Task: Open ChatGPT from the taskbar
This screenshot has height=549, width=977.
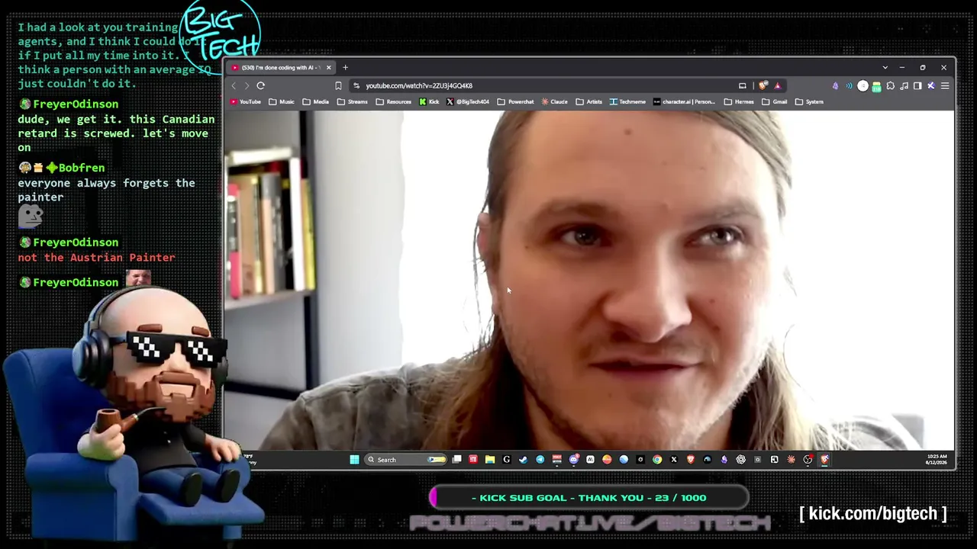Action: click(x=740, y=460)
